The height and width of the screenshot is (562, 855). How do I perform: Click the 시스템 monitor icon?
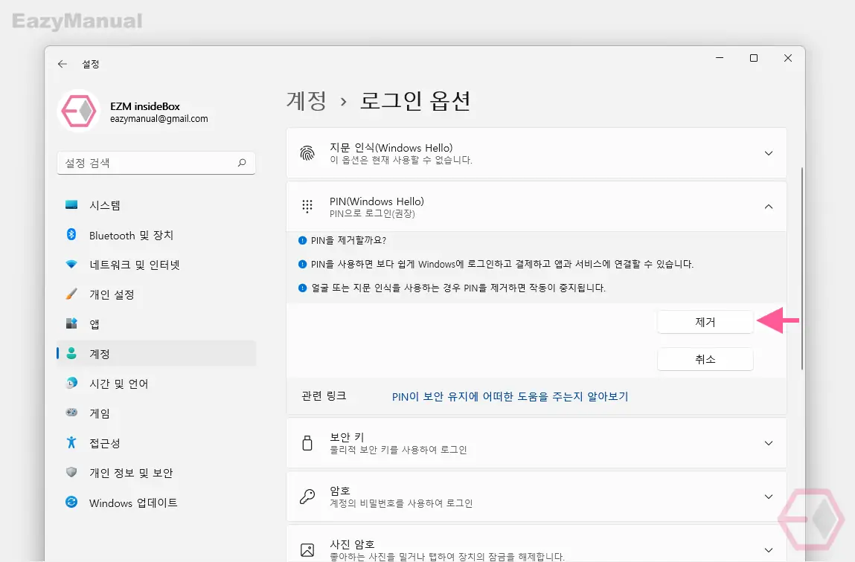tap(71, 204)
